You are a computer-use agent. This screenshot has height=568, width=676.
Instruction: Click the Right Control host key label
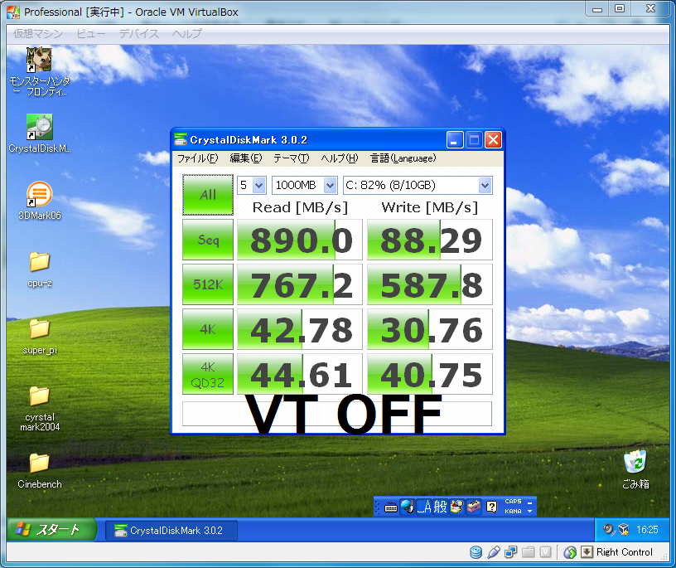click(625, 552)
